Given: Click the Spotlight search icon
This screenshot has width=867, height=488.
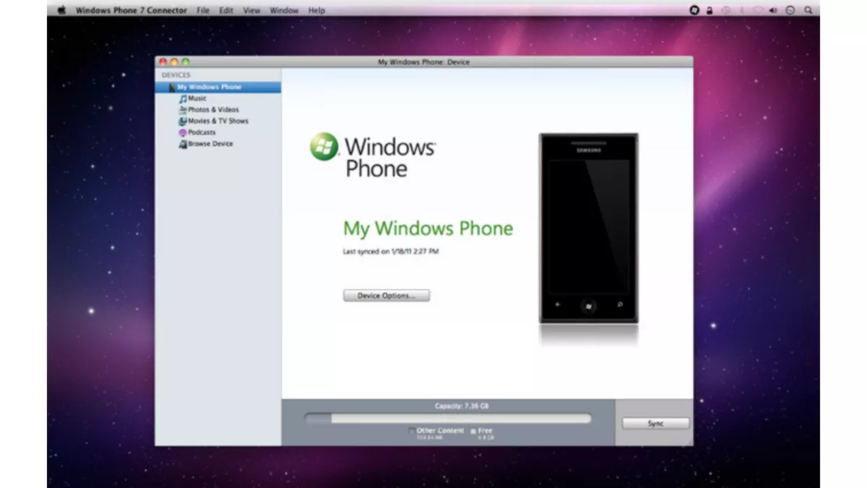Looking at the screenshot, I should 808,10.
